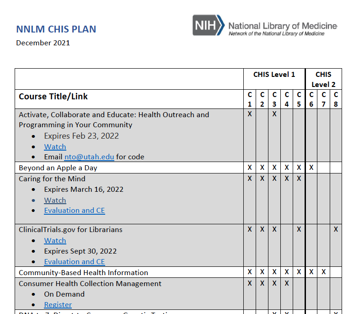This screenshot has width=359, height=314.
Task: Click the C6 X mark for Beyond an Apple a Day
Action: 311,168
